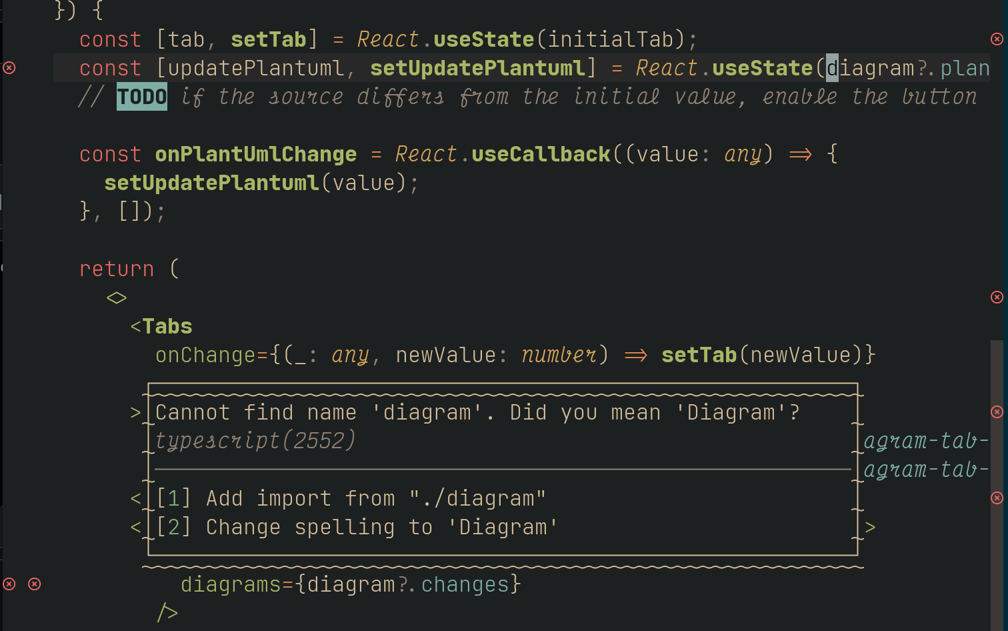Image resolution: width=1008 pixels, height=631 pixels.
Task: Click the useState call on the tab state line
Action: click(483, 39)
